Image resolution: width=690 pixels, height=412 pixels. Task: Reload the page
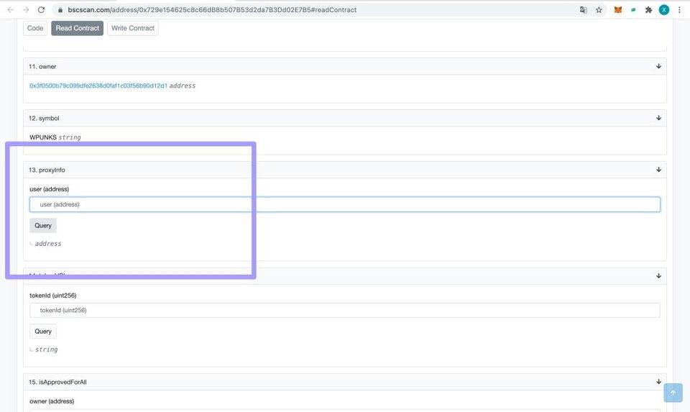41,10
